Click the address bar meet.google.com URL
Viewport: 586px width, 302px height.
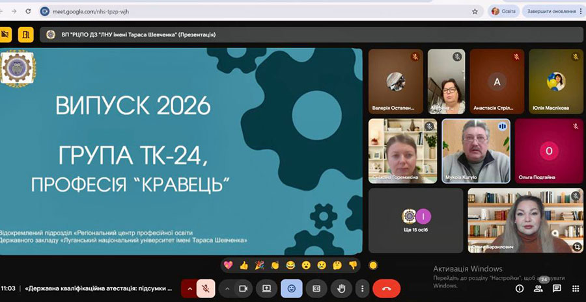coord(91,12)
